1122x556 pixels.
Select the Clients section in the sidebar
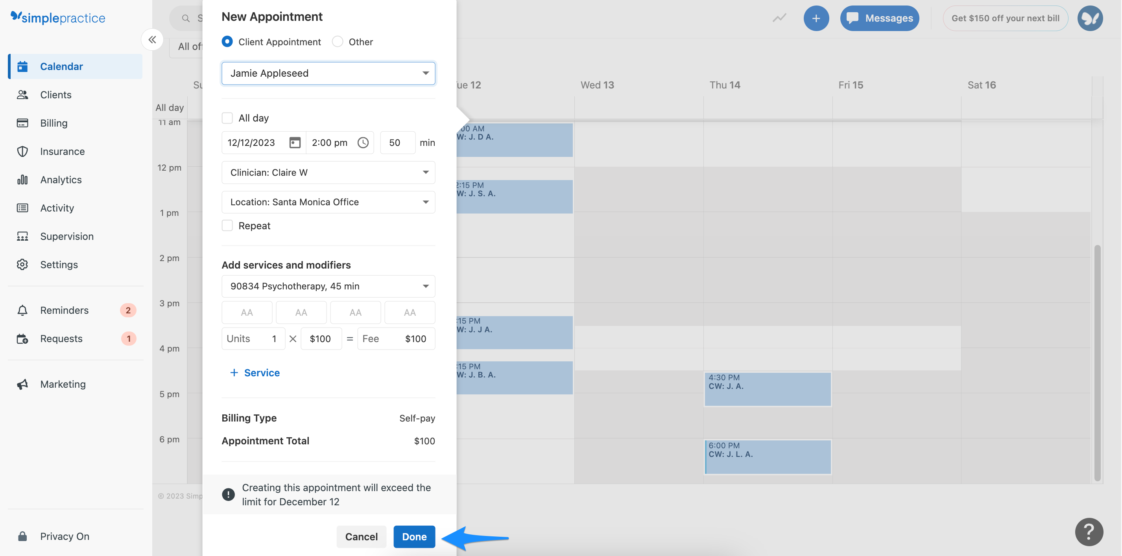56,94
